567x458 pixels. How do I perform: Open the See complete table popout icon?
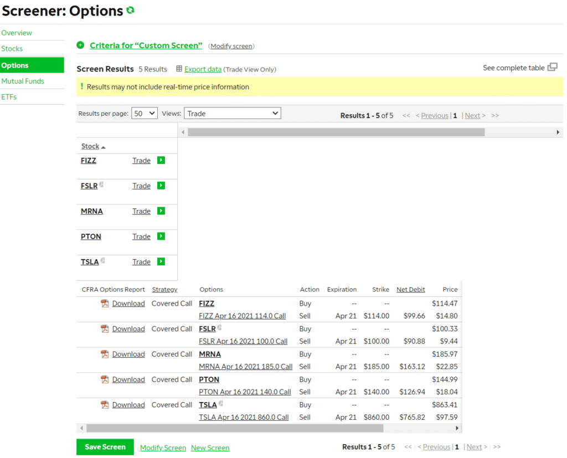[552, 66]
